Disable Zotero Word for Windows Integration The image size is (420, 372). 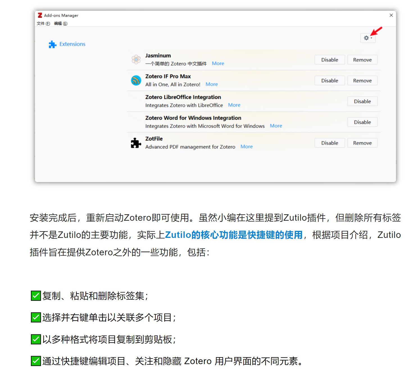point(362,122)
